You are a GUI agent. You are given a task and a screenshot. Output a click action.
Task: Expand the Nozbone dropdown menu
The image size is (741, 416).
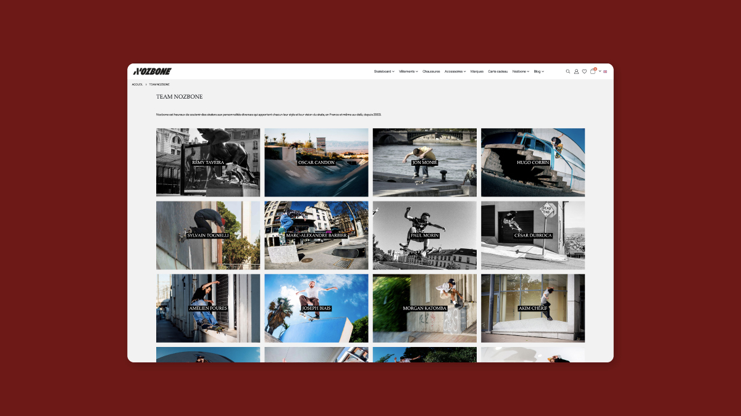tap(521, 71)
